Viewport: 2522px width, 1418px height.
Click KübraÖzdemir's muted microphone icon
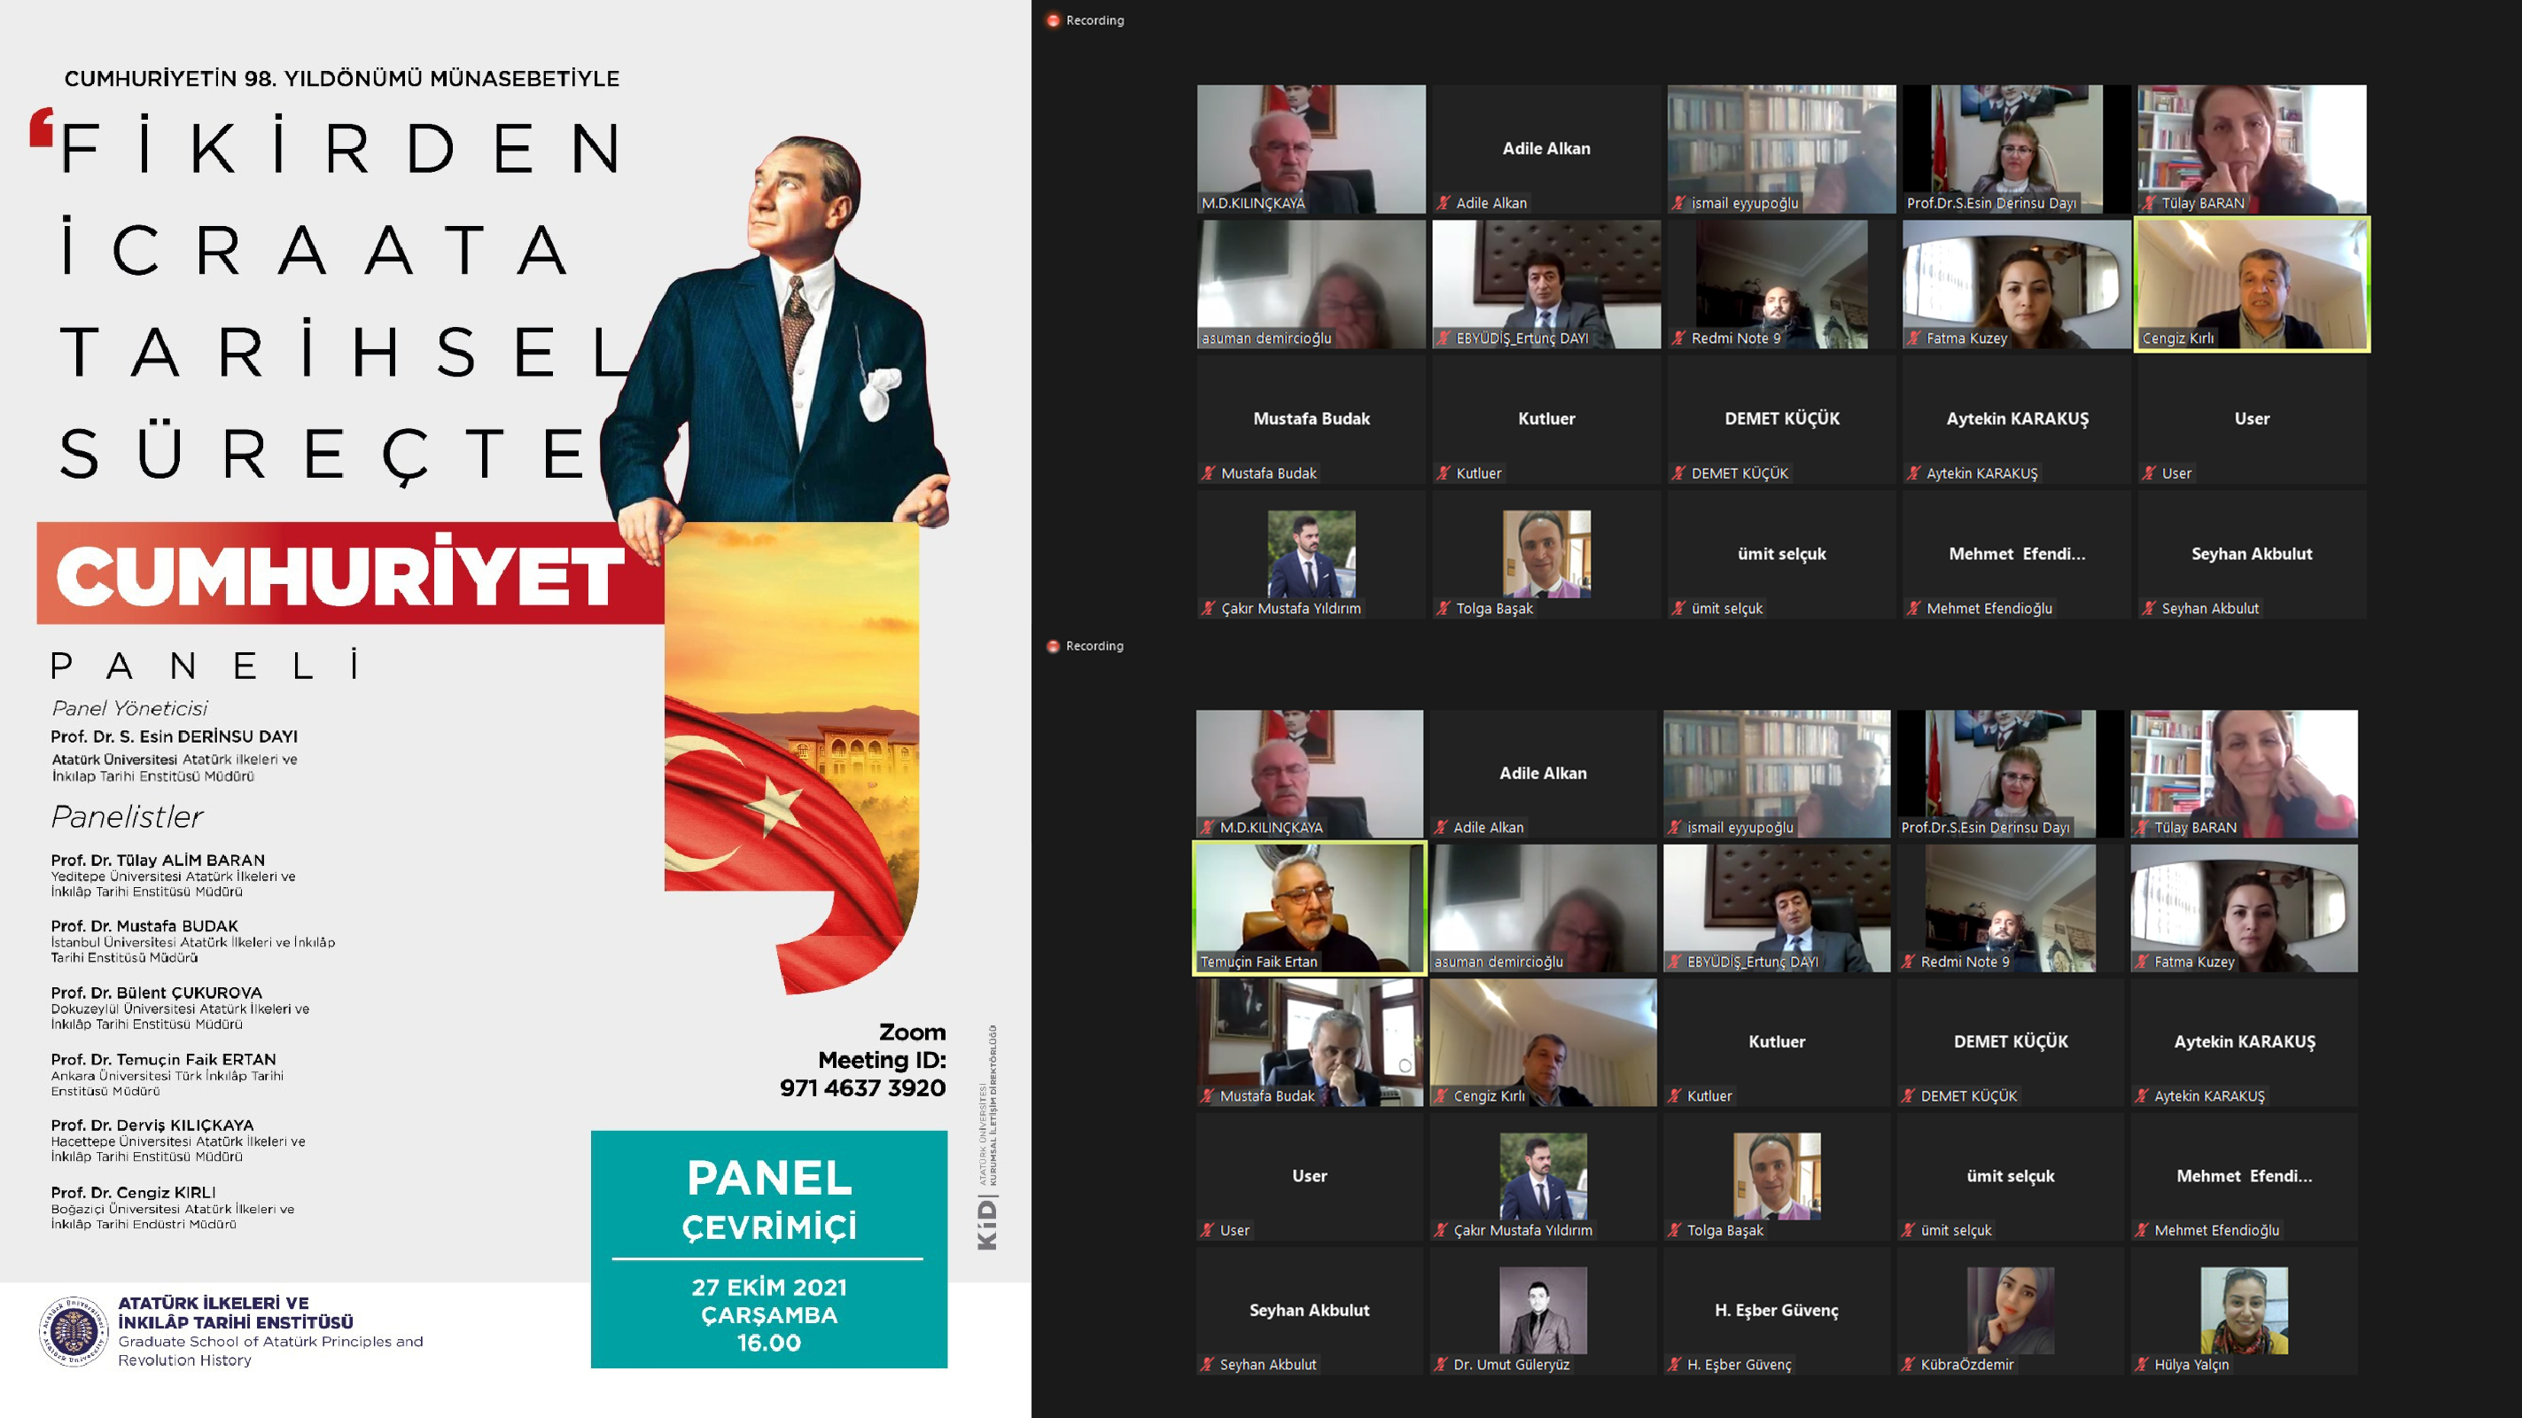pos(1907,1364)
